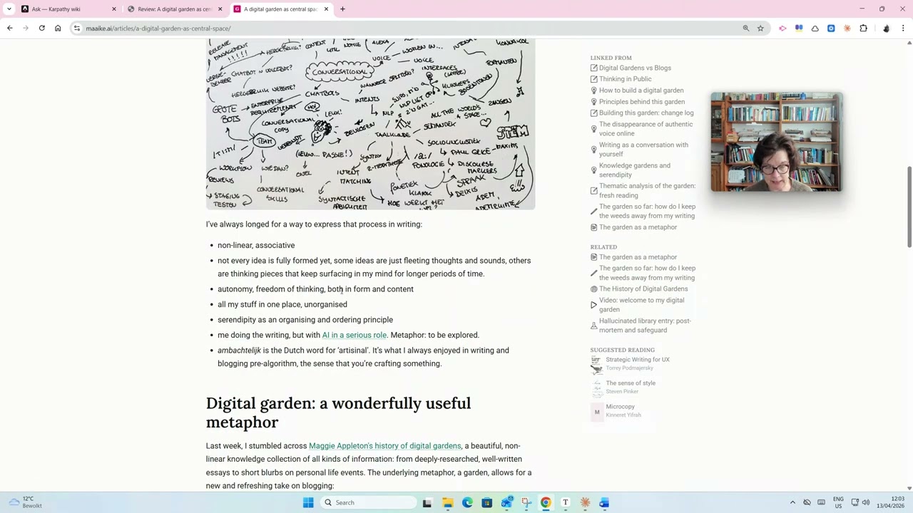Open Snipping Tool from the taskbar
913x513 pixels.
click(x=526, y=502)
